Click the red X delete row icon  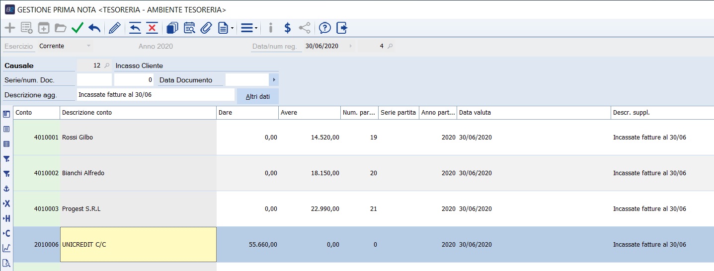click(152, 28)
